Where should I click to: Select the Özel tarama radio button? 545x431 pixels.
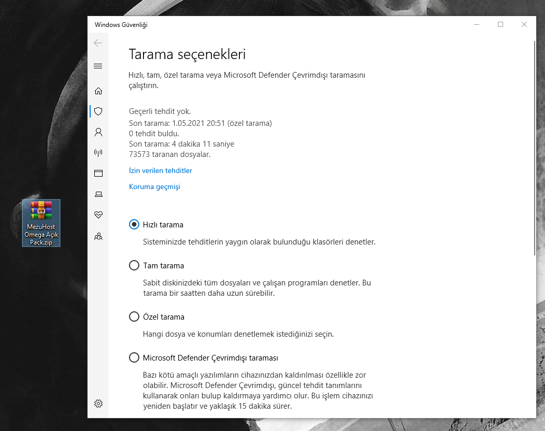click(x=134, y=317)
